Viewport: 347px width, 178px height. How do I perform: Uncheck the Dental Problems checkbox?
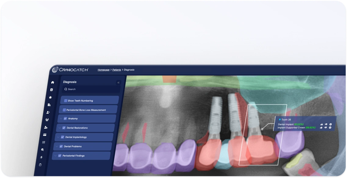pyautogui.click(x=61, y=146)
